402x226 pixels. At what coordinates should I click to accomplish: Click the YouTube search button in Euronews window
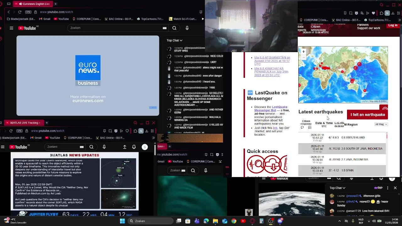tap(174, 28)
